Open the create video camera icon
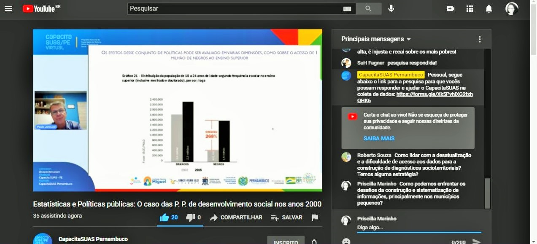The width and height of the screenshot is (537, 244). coord(451,9)
